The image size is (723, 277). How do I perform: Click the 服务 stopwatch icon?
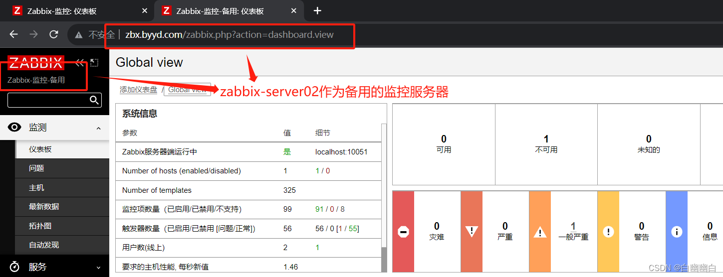tap(14, 267)
